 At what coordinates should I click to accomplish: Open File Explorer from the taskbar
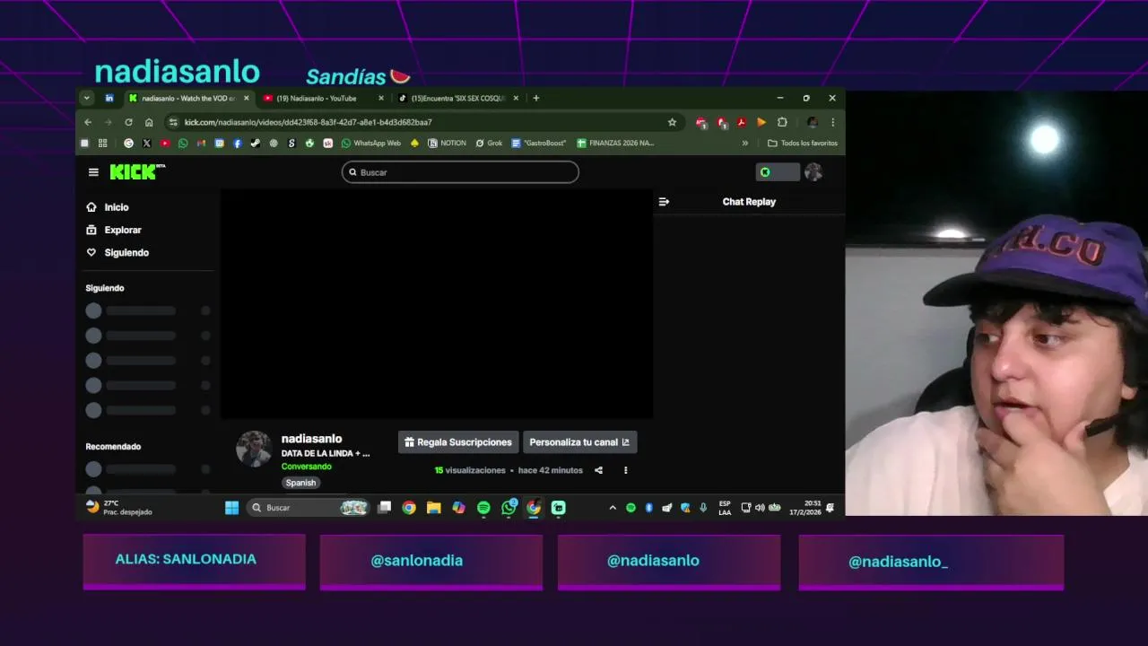pyautogui.click(x=433, y=508)
